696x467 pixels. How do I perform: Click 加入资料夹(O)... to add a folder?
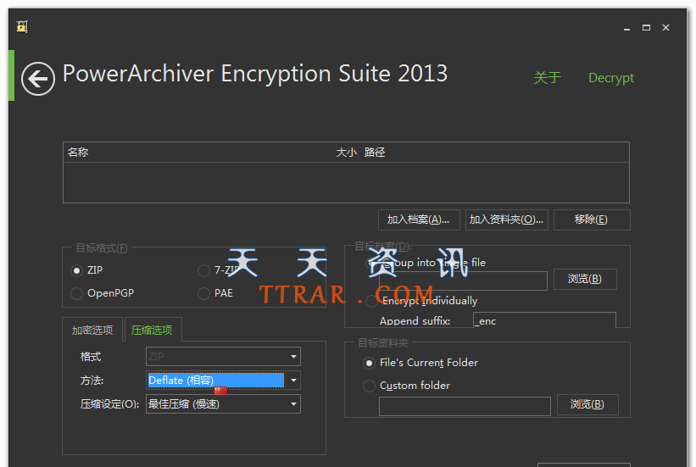[x=506, y=220]
